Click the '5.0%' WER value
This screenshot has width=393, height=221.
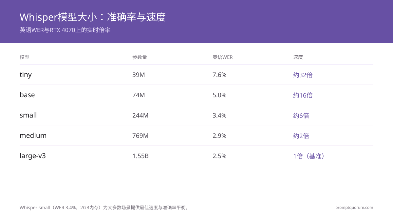[219, 95]
